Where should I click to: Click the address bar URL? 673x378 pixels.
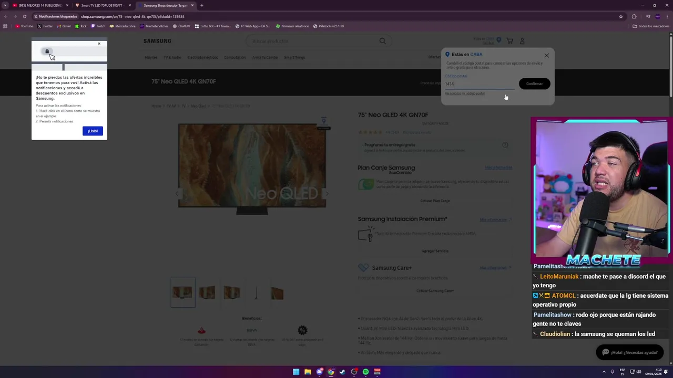[132, 16]
